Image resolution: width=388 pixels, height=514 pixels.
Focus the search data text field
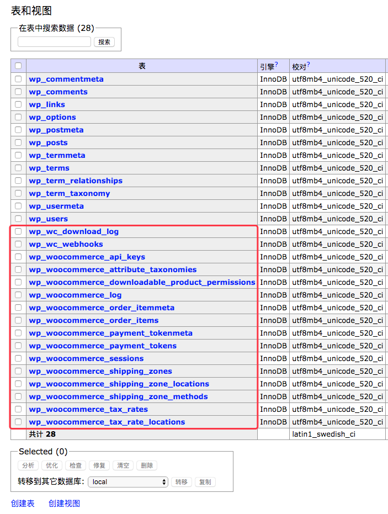[x=54, y=42]
